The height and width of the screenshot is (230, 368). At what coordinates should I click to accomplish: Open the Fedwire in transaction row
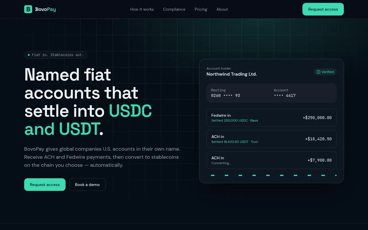point(271,118)
